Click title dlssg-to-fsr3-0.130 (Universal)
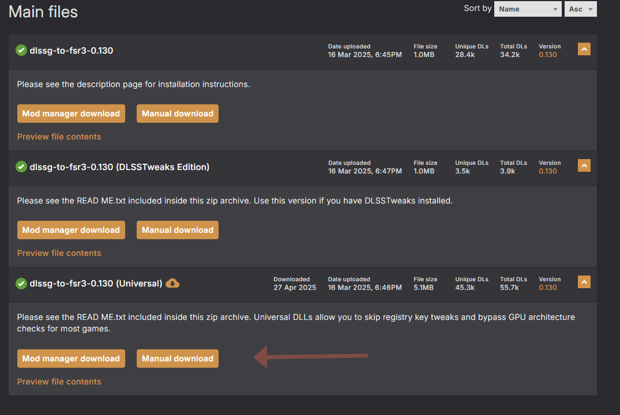Image resolution: width=620 pixels, height=415 pixels. point(96,284)
